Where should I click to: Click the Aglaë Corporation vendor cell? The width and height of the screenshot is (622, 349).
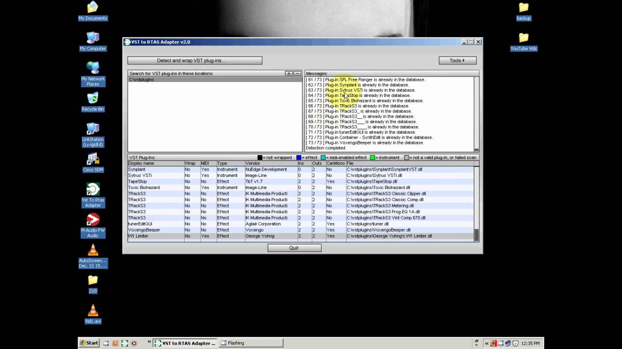tap(263, 224)
